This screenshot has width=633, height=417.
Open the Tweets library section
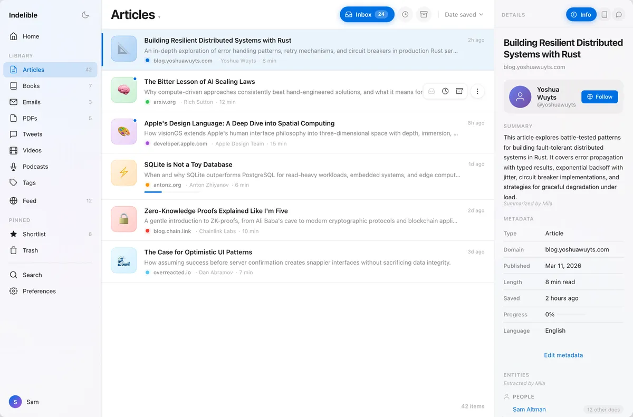click(x=50, y=134)
